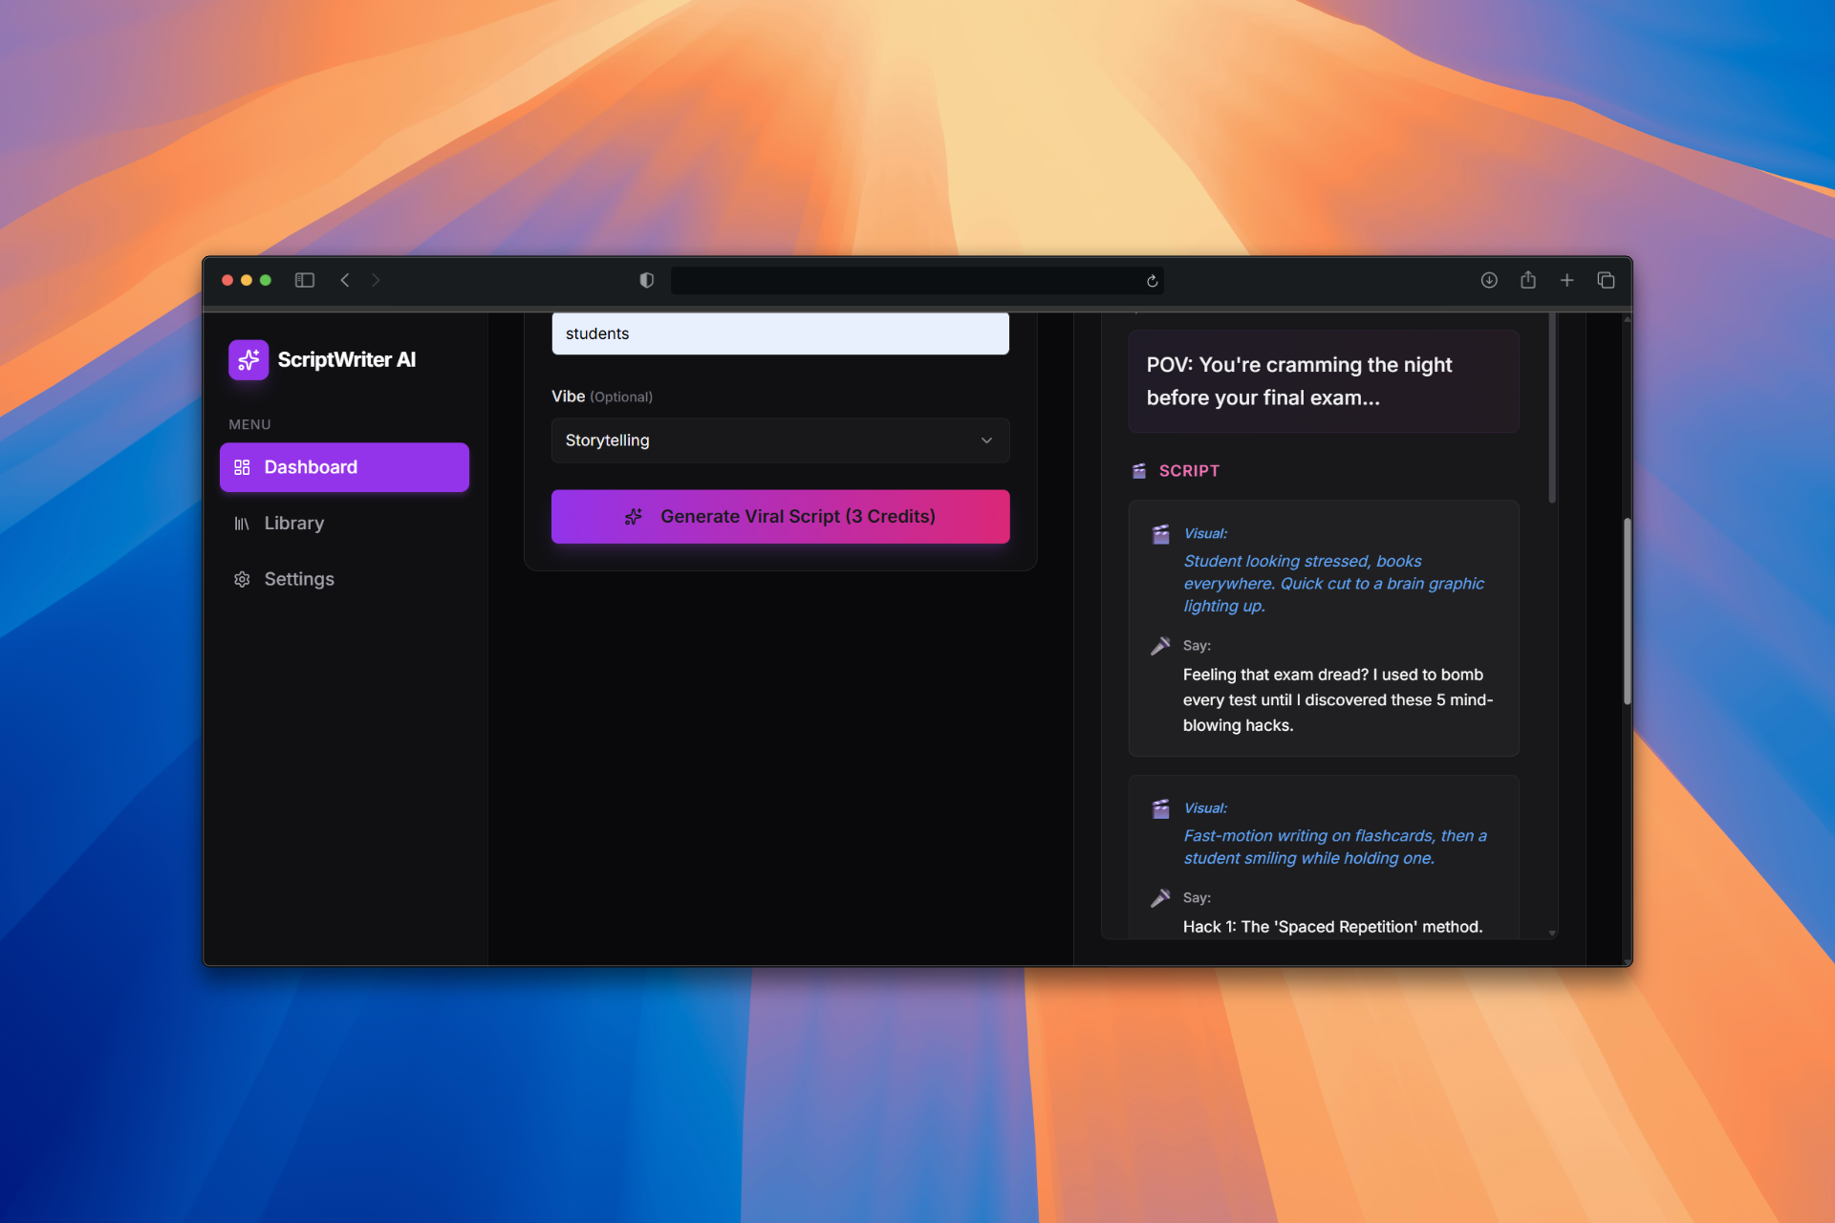Click the share icon in the browser toolbar
The image size is (1835, 1223).
point(1528,280)
